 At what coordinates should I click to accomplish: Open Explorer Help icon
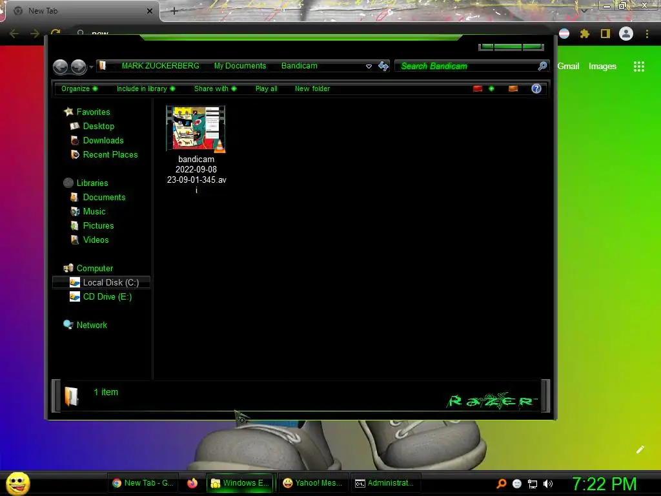click(x=536, y=88)
